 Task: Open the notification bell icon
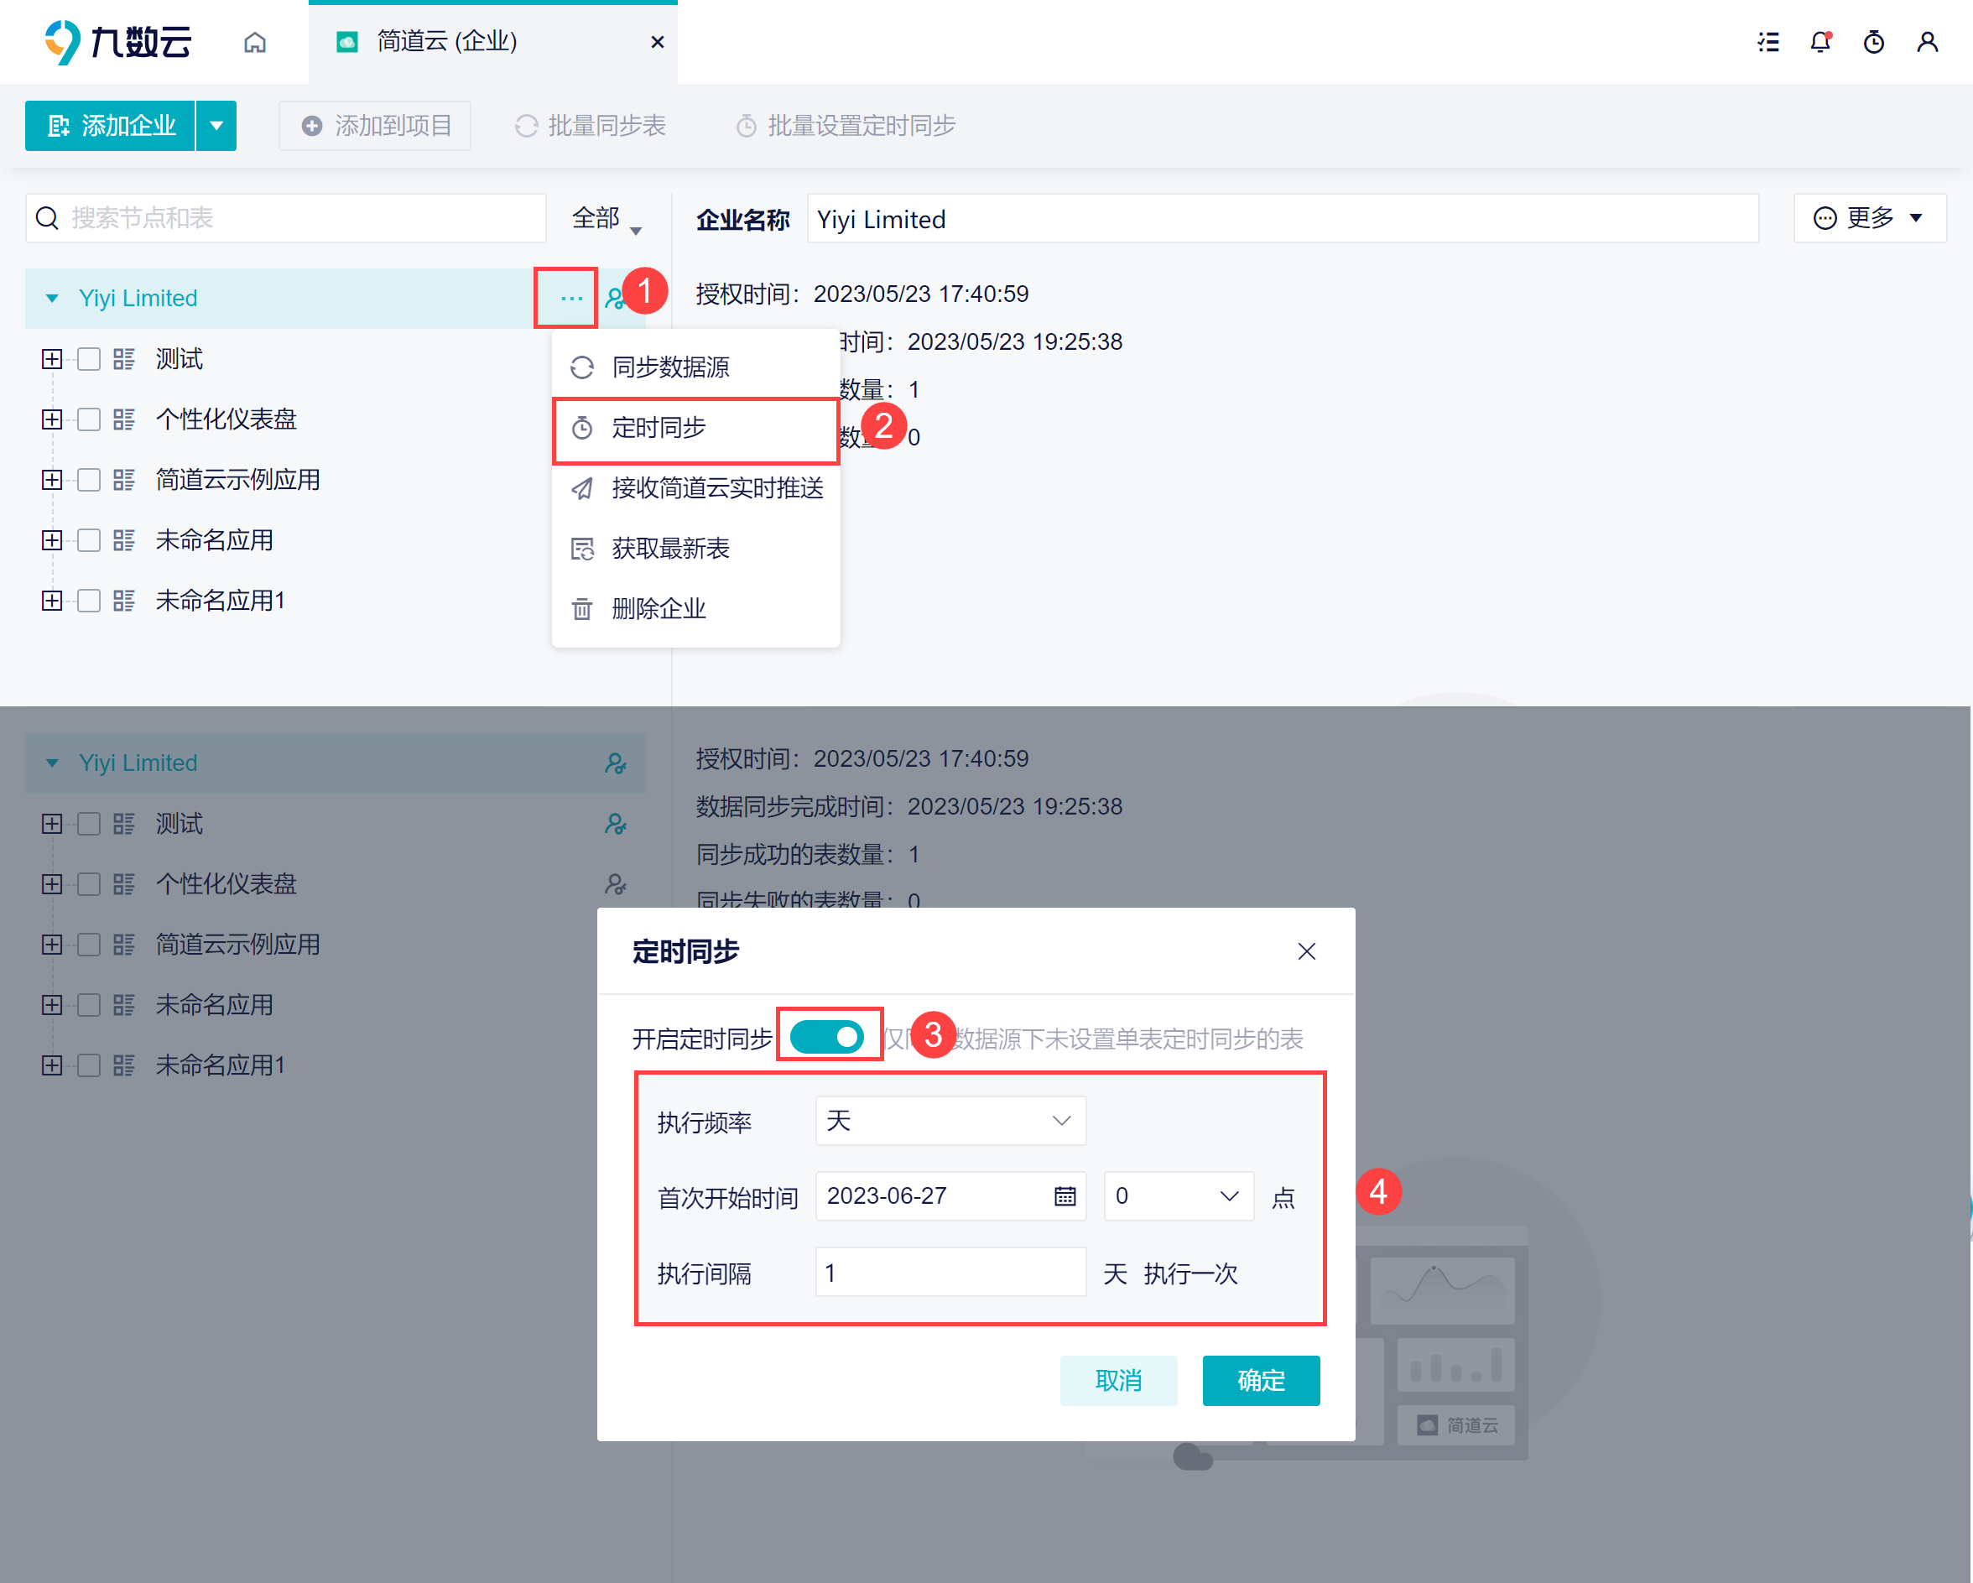pos(1820,42)
